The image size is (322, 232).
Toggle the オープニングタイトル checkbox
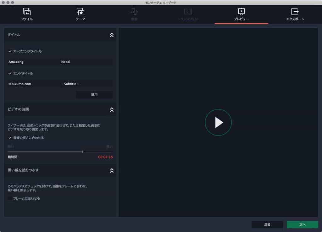[x=10, y=51]
